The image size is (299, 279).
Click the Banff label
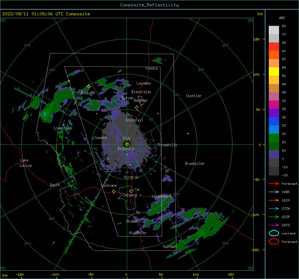55,185
